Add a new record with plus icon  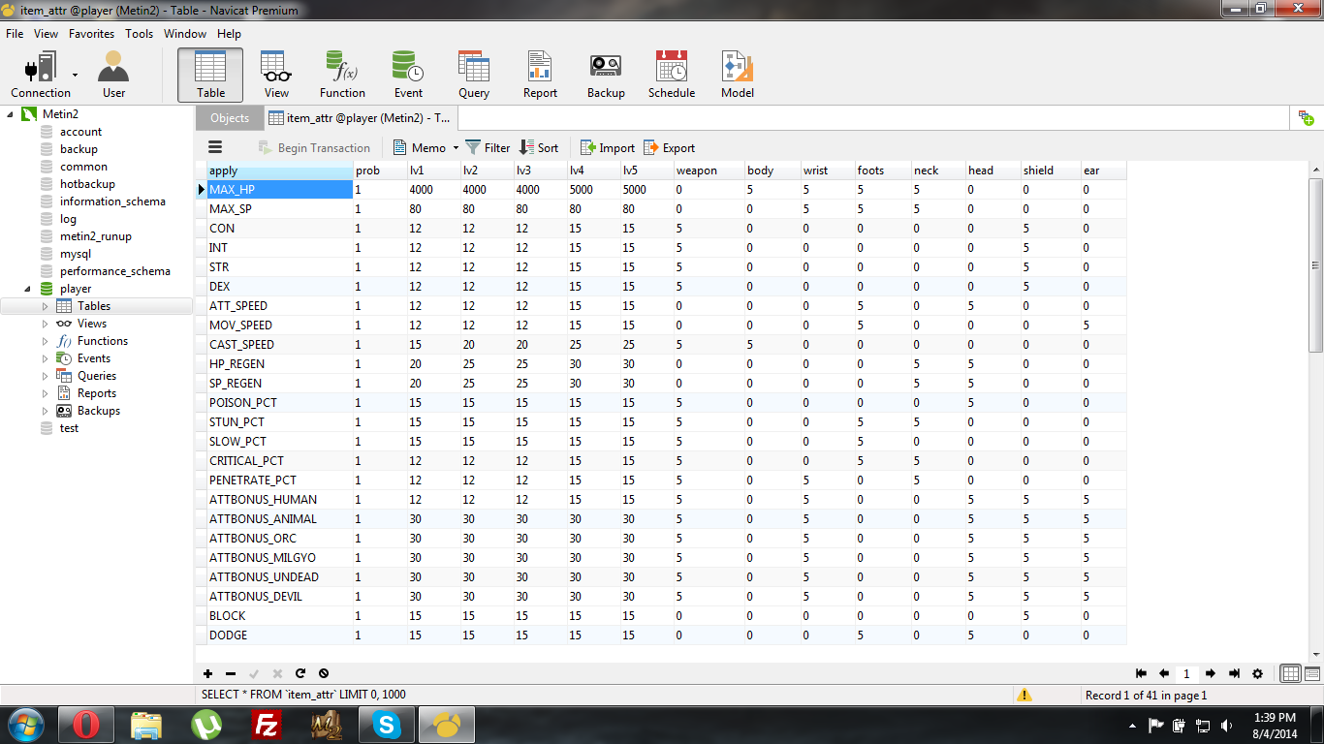(208, 673)
